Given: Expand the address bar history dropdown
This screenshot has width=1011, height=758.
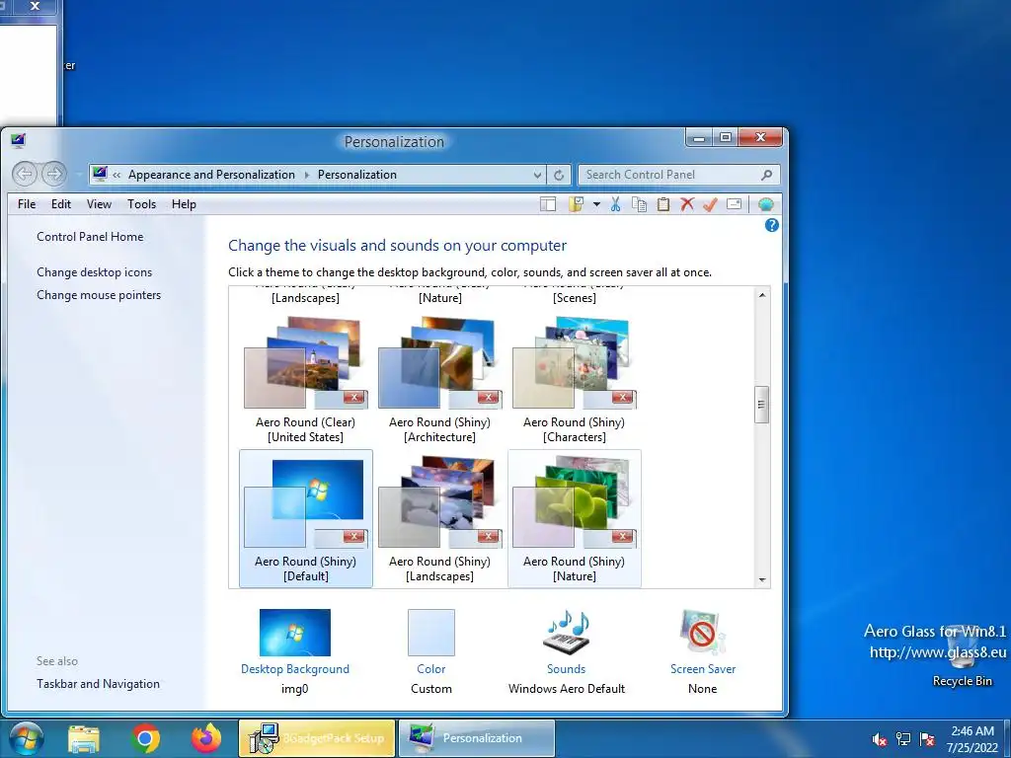Looking at the screenshot, I should coord(537,175).
